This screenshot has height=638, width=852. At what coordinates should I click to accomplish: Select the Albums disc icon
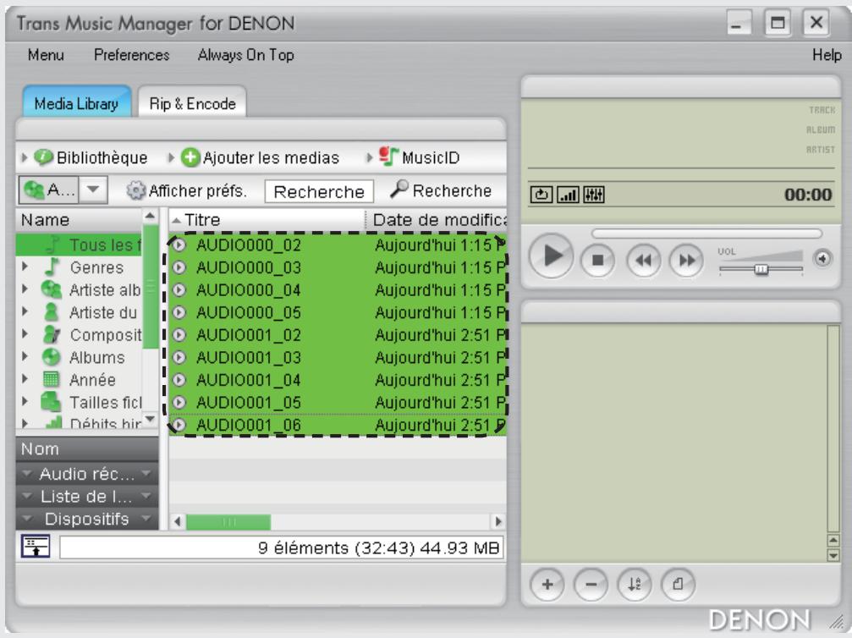pyautogui.click(x=51, y=357)
